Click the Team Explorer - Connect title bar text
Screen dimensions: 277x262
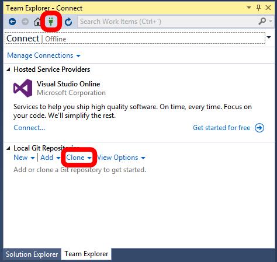[x=44, y=8]
